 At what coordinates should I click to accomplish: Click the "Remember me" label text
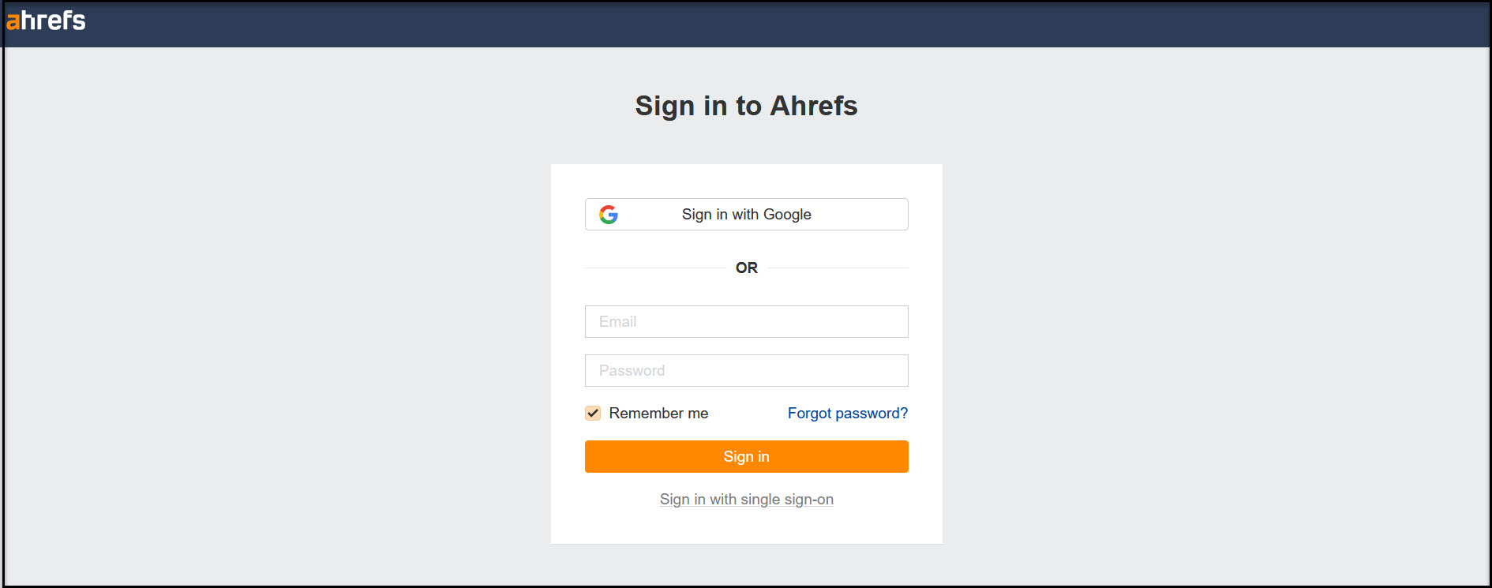point(658,414)
